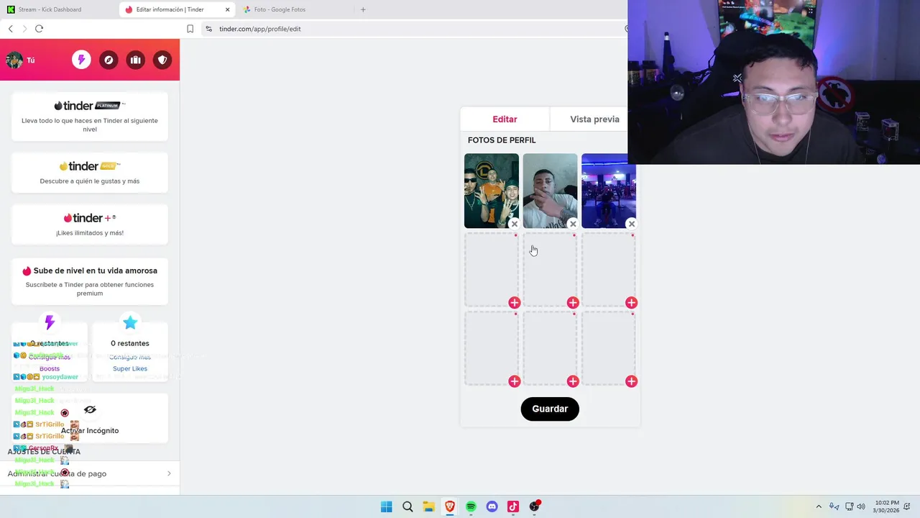Viewport: 920px width, 518px height.
Task: Click the blue Super Like star icon
Action: coord(130,322)
